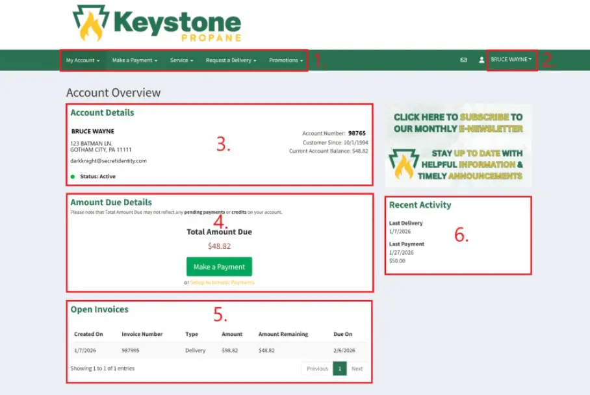Open Request a Delivery menu

pos(231,60)
